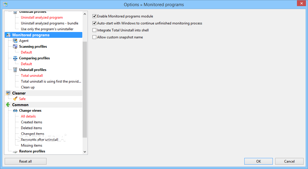The image size is (308, 169).
Task: Close the Options dialog window
Action: tap(301, 3)
